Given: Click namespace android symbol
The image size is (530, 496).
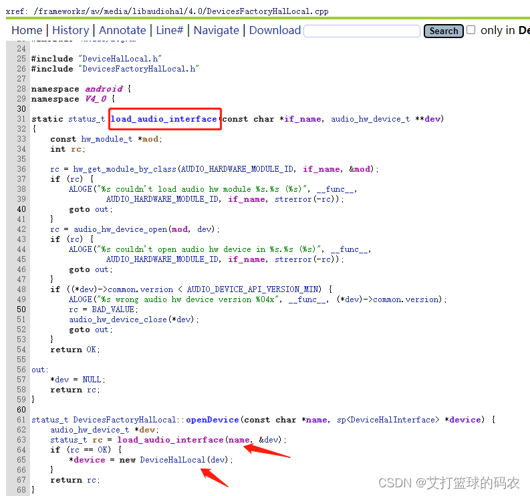Looking at the screenshot, I should [x=104, y=89].
